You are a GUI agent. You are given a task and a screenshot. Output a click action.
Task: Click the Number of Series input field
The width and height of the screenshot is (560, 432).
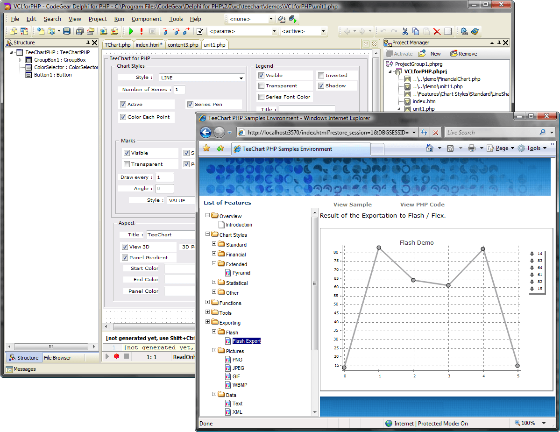(179, 90)
